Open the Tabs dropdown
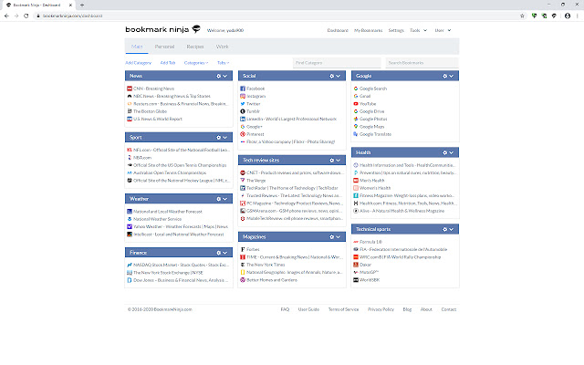584x365 pixels. (223, 63)
